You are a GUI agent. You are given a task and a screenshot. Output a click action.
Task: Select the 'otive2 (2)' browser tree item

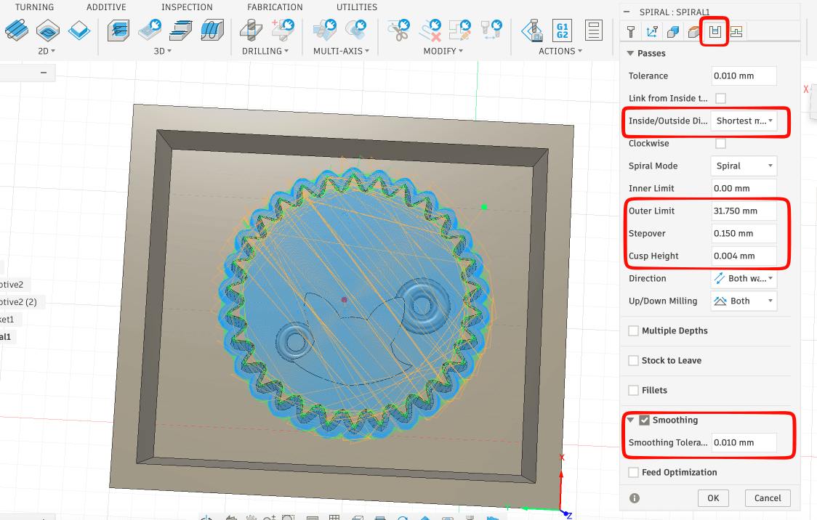(19, 302)
